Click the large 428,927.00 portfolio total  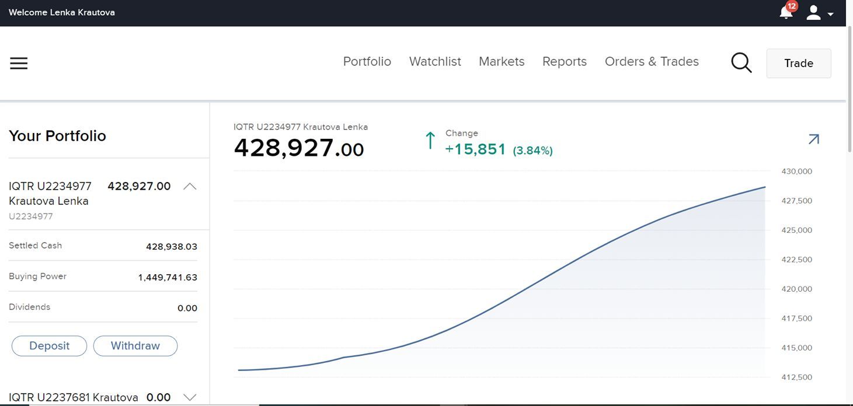pyautogui.click(x=298, y=148)
